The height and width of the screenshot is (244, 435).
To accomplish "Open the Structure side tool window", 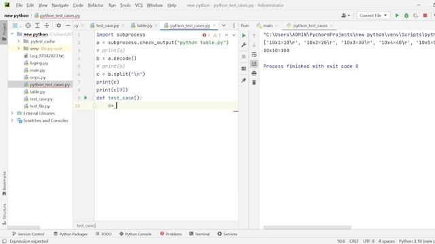I will coord(4,214).
